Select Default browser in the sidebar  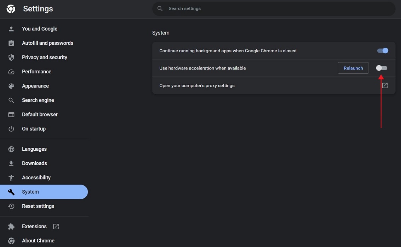[40, 114]
